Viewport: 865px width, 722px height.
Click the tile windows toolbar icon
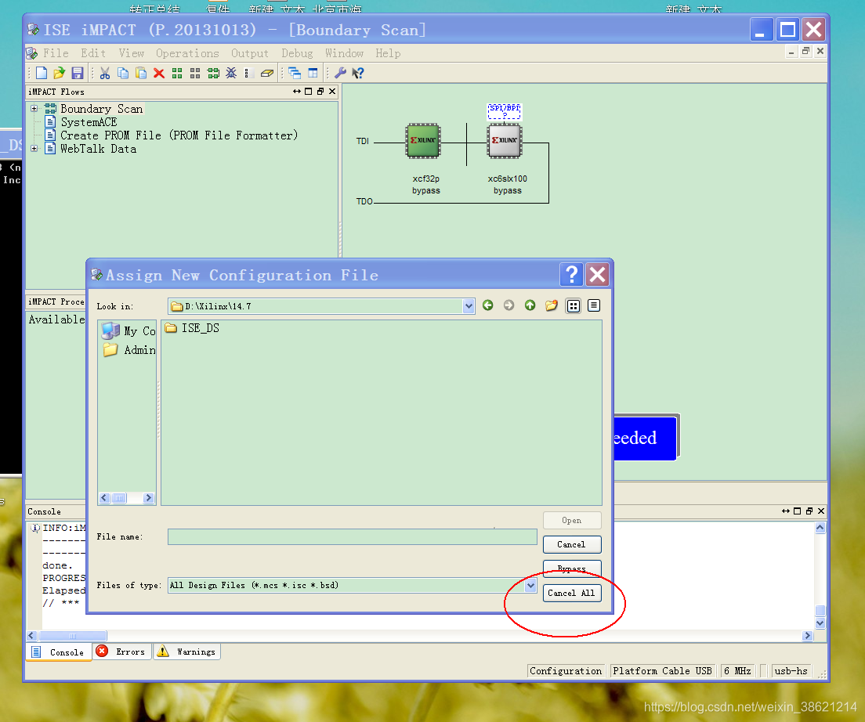click(313, 73)
